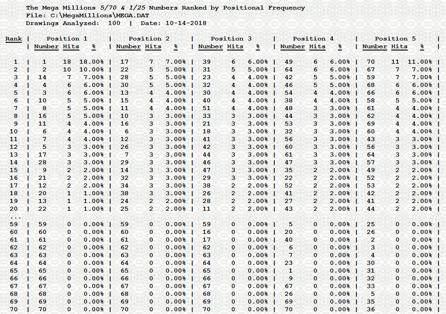Viewport: 446px width, 314px height.
Task: Click Position 5 rank 70 number 36
Action: 371,309
